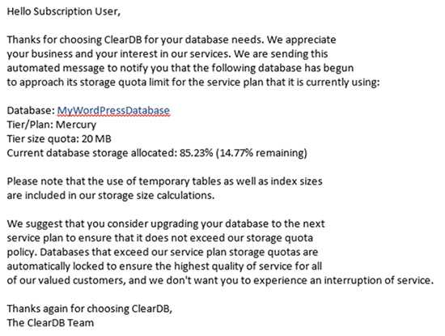The width and height of the screenshot is (445, 336).
Task: Click the 'The ClearDB Team' signature line
Action: 50,323
